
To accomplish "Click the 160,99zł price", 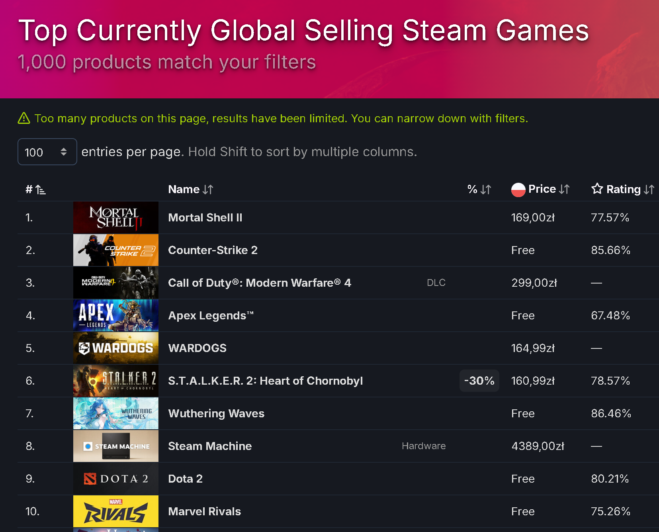I will point(533,381).
